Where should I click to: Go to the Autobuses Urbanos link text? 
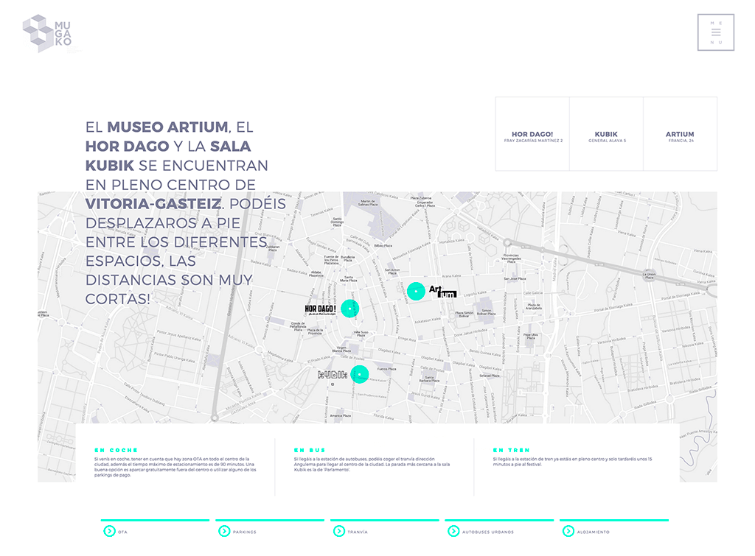pos(488,532)
